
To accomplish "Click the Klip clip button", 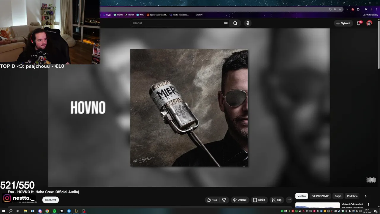I will pos(276,200).
